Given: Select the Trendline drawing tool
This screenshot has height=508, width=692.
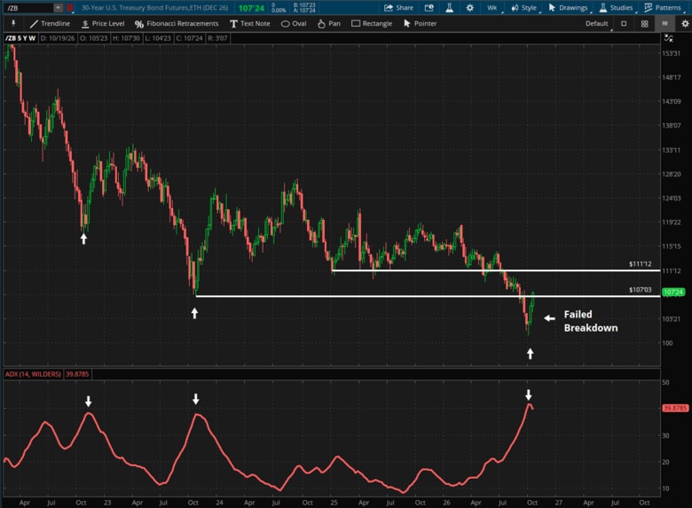Looking at the screenshot, I should coord(50,23).
